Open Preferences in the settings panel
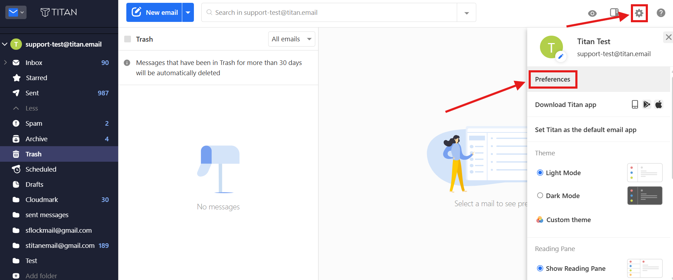This screenshot has width=673, height=280. point(553,79)
